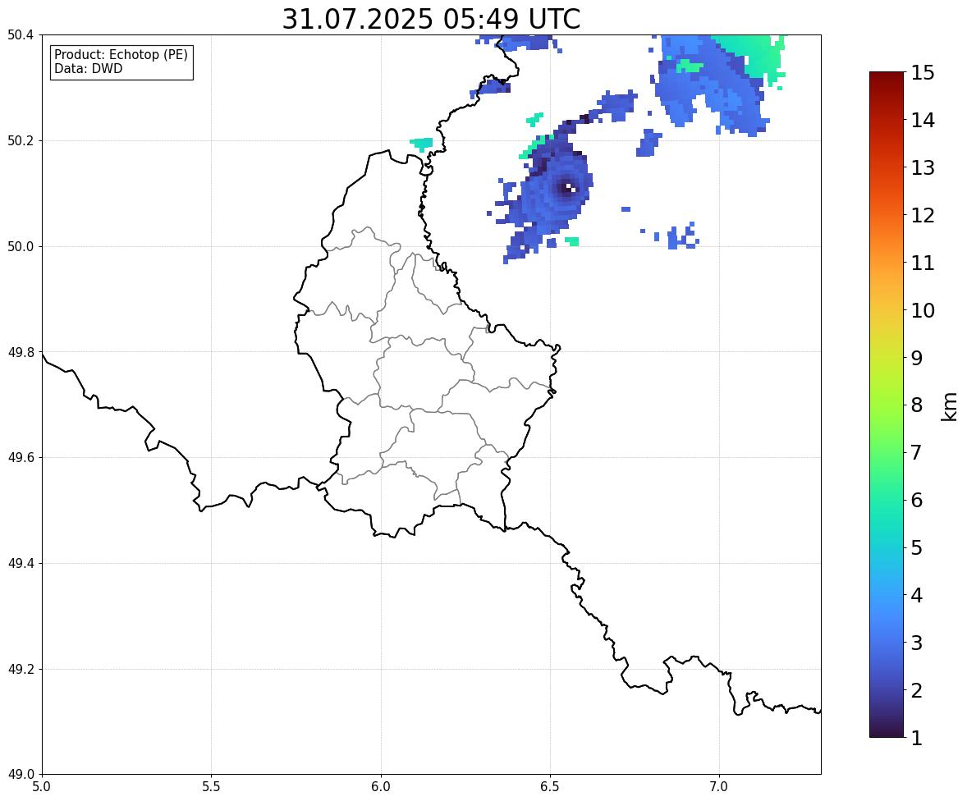The width and height of the screenshot is (967, 801).
Task: Click colorbar tick label 11
Action: pyautogui.click(x=923, y=263)
